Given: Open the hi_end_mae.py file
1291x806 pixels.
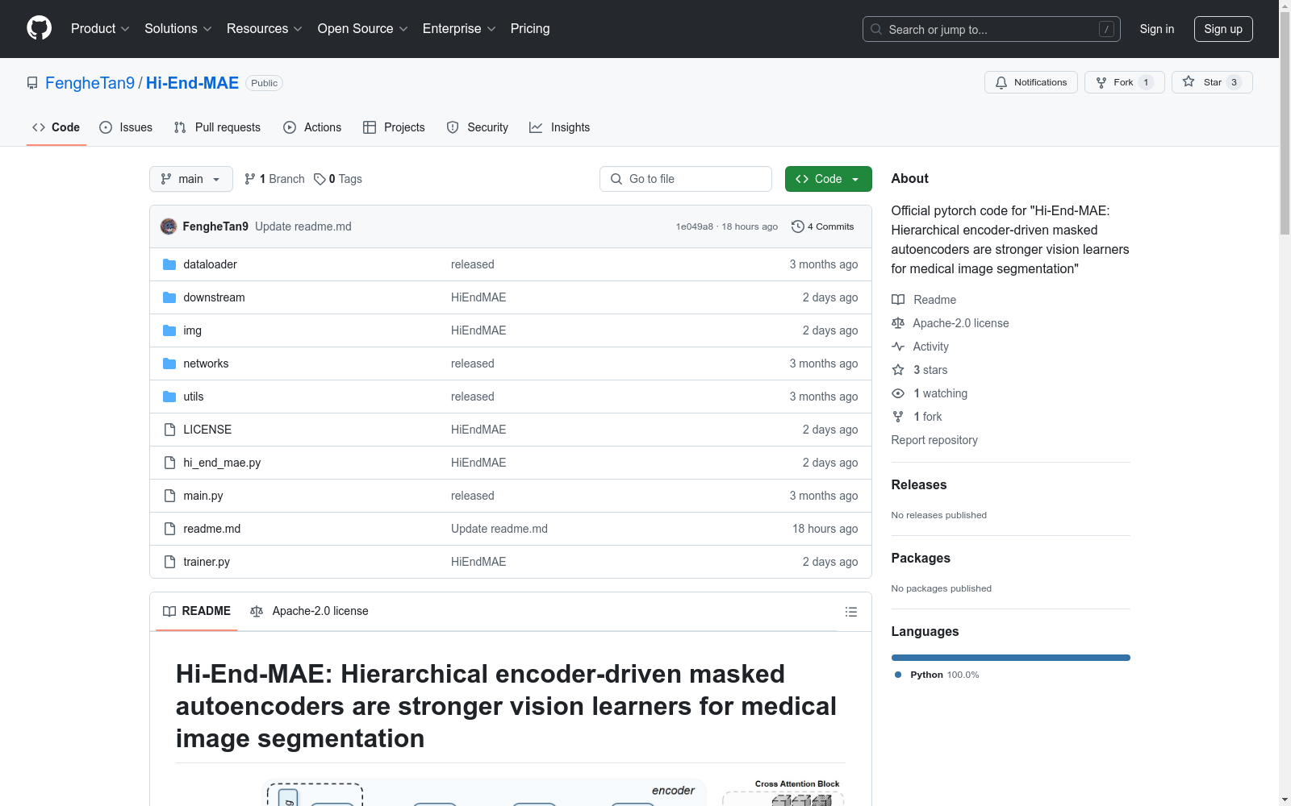Looking at the screenshot, I should 222,463.
